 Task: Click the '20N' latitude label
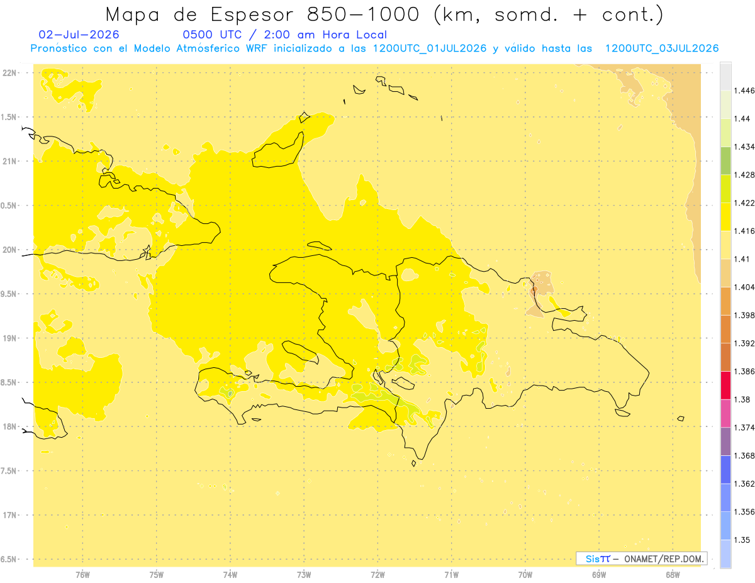[x=11, y=249]
